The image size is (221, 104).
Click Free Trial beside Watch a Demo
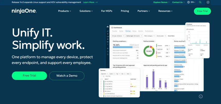click(x=29, y=76)
